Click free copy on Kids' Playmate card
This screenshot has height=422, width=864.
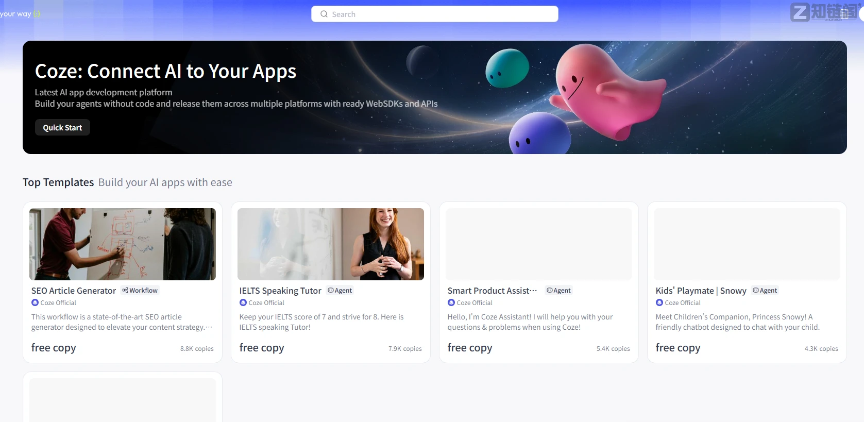[678, 348]
